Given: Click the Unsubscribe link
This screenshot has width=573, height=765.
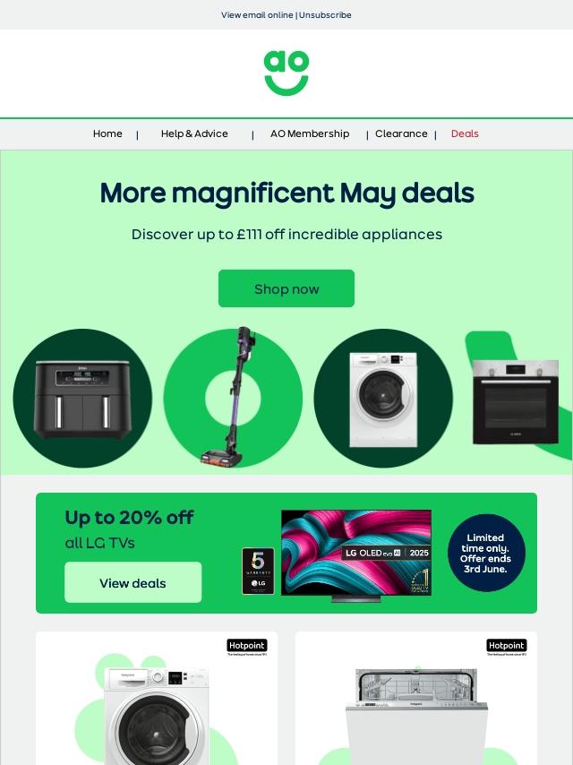Looking at the screenshot, I should [x=325, y=15].
